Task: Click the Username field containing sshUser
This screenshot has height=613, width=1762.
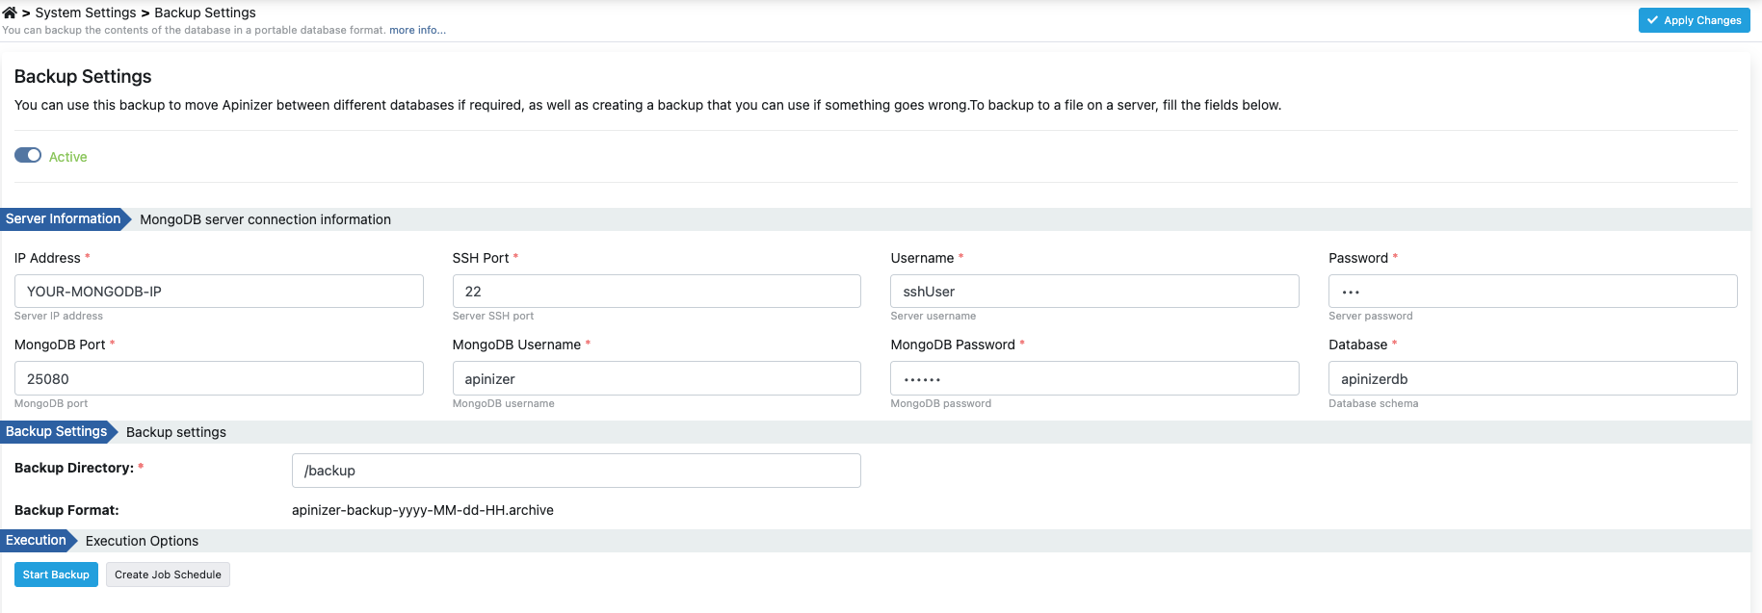Action: coord(1094,292)
